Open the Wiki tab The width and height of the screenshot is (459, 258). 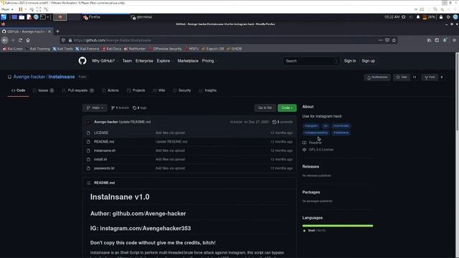pos(159,90)
